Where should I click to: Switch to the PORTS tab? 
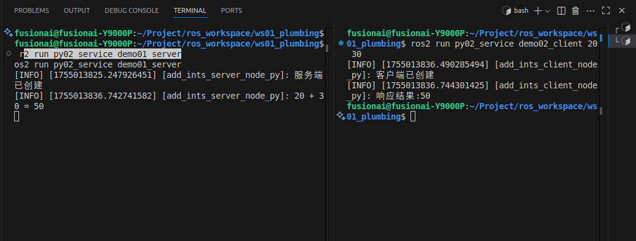232,10
